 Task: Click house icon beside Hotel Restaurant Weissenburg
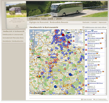click(86, 79)
